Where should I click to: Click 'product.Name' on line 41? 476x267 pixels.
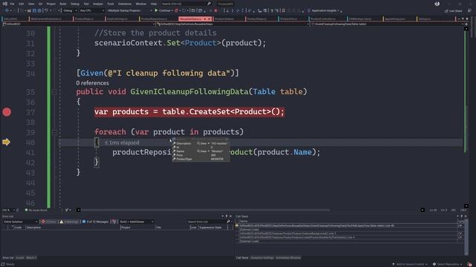[x=284, y=152]
